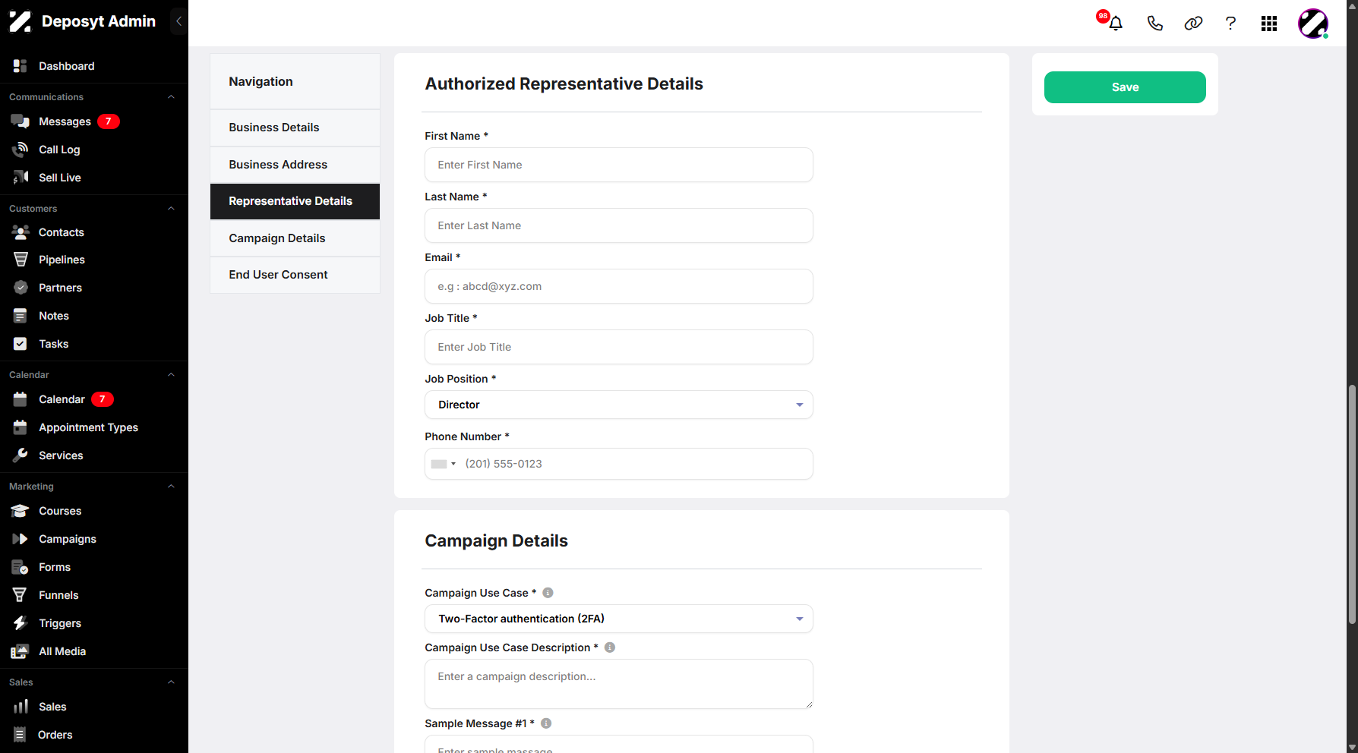Click the phone dialer icon in header
Viewport: 1358px width, 753px height.
[1154, 24]
